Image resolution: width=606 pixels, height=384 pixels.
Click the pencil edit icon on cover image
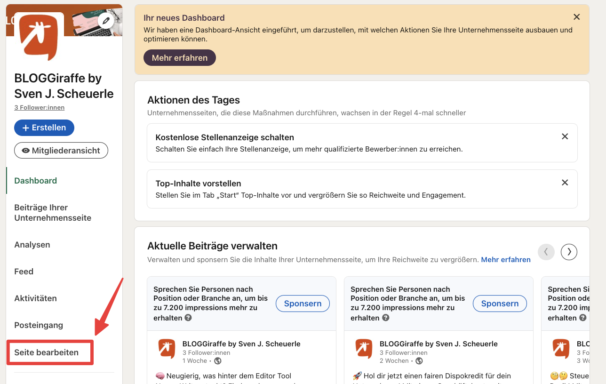106,21
